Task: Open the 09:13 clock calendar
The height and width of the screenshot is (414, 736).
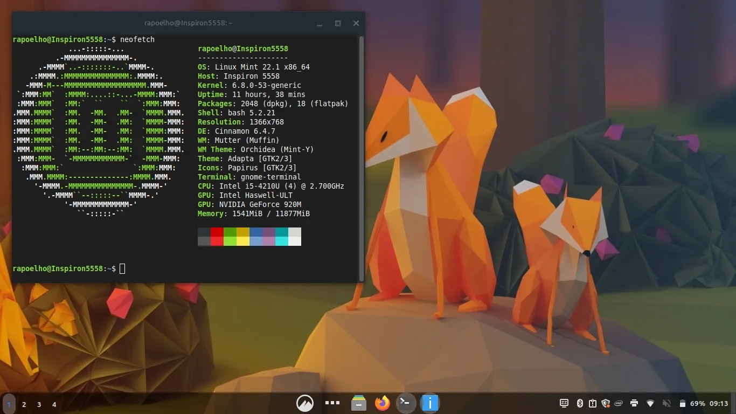Action: [x=719, y=403]
